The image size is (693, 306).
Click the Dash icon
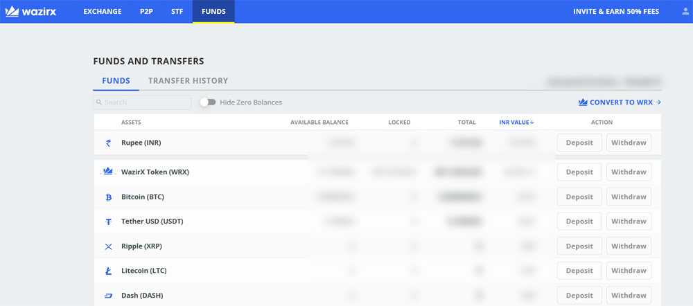(x=108, y=296)
